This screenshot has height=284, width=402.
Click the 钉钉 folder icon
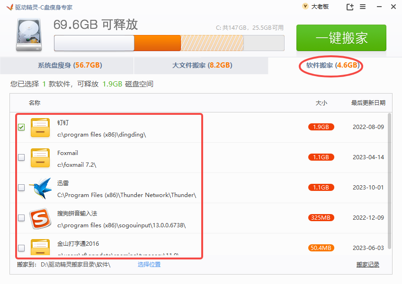pos(40,128)
